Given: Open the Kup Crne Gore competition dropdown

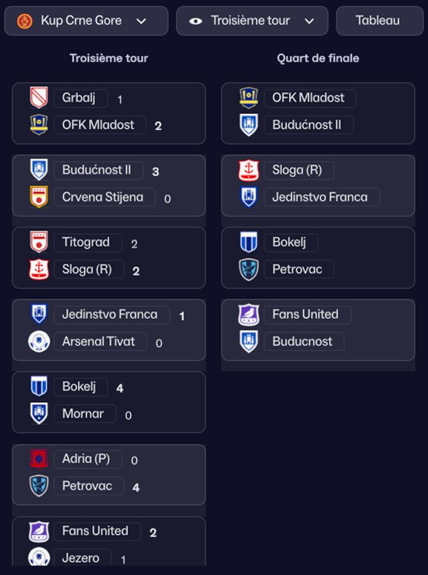Looking at the screenshot, I should click(x=86, y=21).
